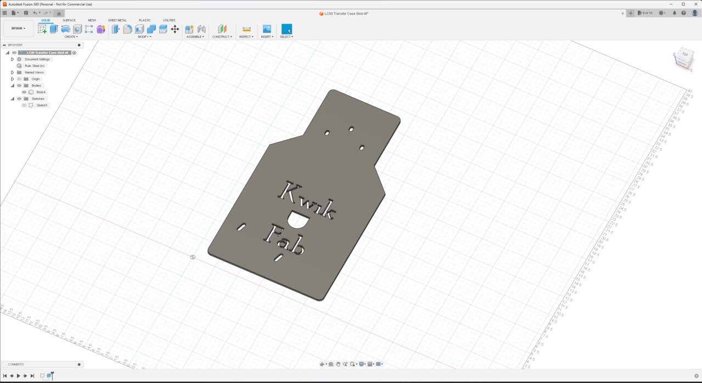The image size is (702, 383).
Task: Activate the blue Select tool icon
Action: [x=287, y=29]
